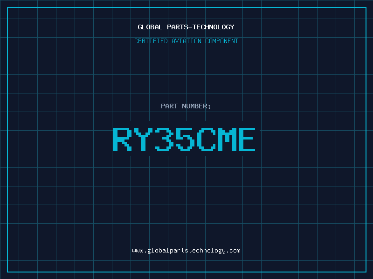Click the PART NUMBER: label
The width and height of the screenshot is (373, 279).
[186, 106]
